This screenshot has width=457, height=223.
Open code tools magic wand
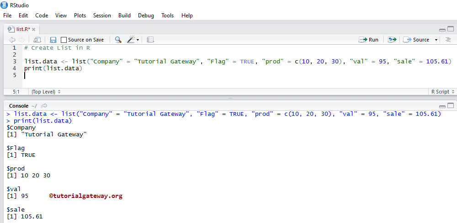coord(131,40)
